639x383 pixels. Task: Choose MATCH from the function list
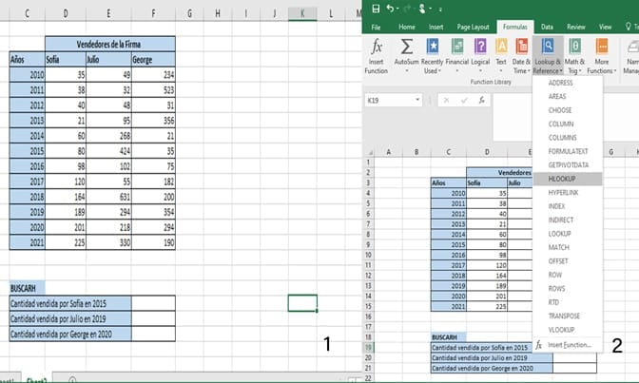pos(568,247)
